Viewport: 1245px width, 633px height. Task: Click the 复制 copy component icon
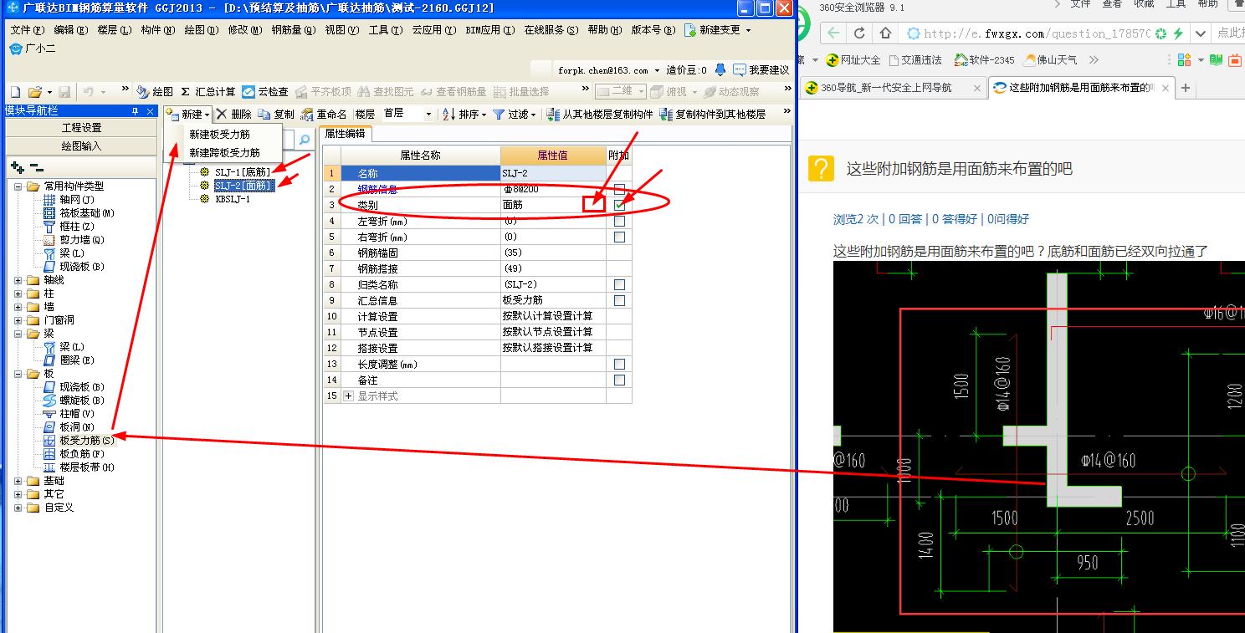point(264,115)
